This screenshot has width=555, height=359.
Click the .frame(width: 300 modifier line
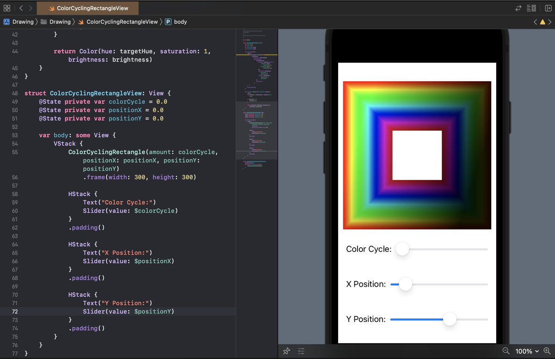click(x=139, y=177)
